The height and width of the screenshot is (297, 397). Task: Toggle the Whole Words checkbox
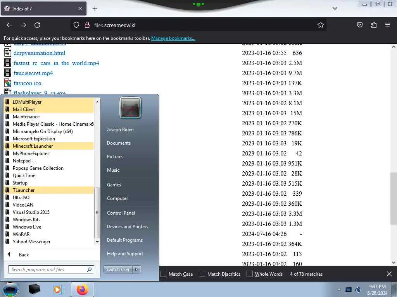tap(250, 274)
